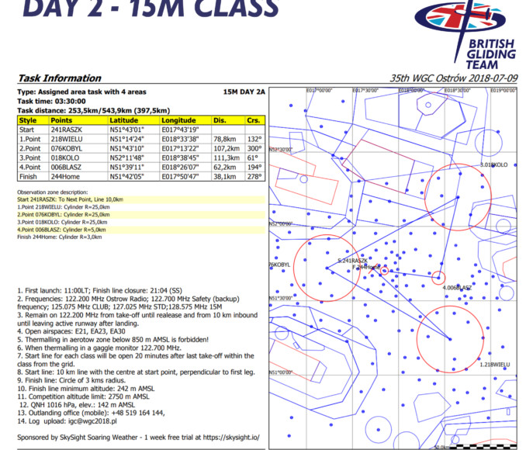Click the 4.Point 006BLASZ Cylinder R=5,0km row
This screenshot has height=450, width=526.
coord(62,230)
